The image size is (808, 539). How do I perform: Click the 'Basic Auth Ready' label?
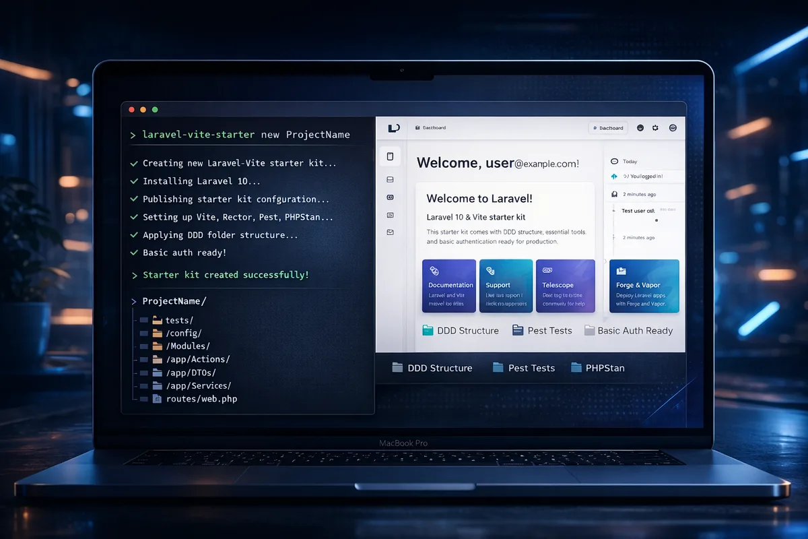click(635, 330)
